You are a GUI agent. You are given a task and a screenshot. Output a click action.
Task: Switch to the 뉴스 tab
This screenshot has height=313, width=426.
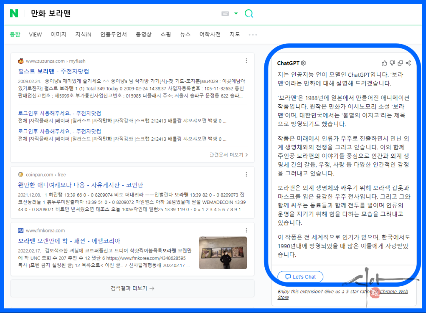(x=185, y=34)
